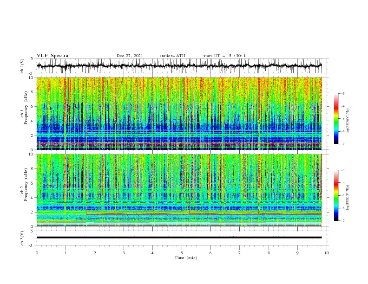Select the "start UT = 5 :30: 1" text
This screenshot has width=368, height=284.
pyautogui.click(x=224, y=56)
